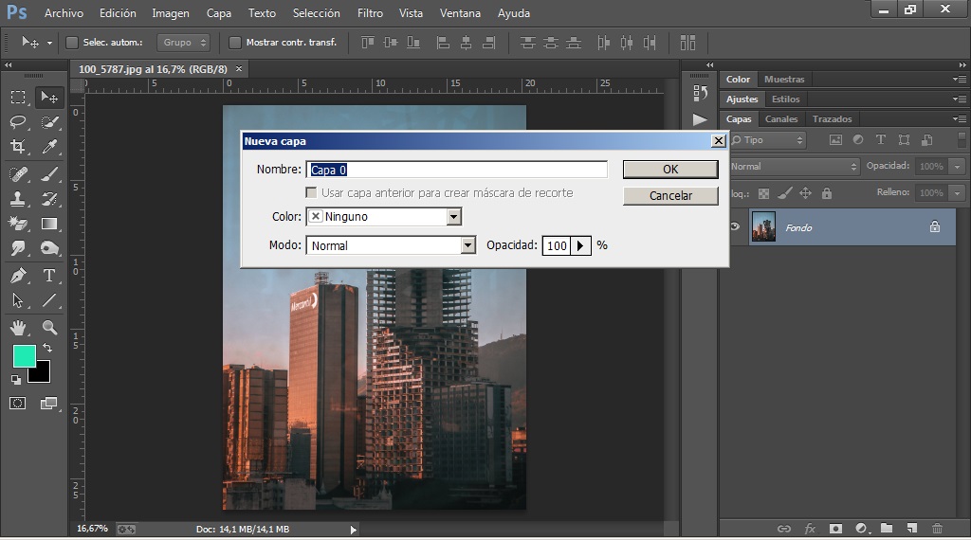
Task: Click the foreground color swatch
Action: (x=24, y=355)
